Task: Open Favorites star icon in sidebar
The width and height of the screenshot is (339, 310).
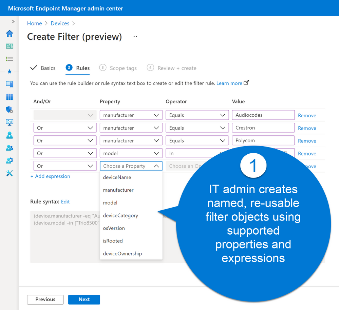Action: (10, 72)
